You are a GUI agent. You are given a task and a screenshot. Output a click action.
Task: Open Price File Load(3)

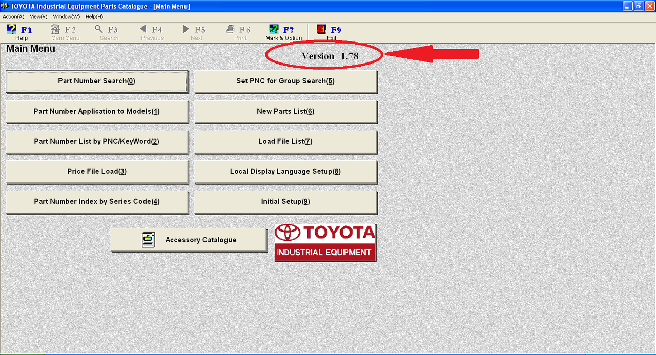point(97,172)
